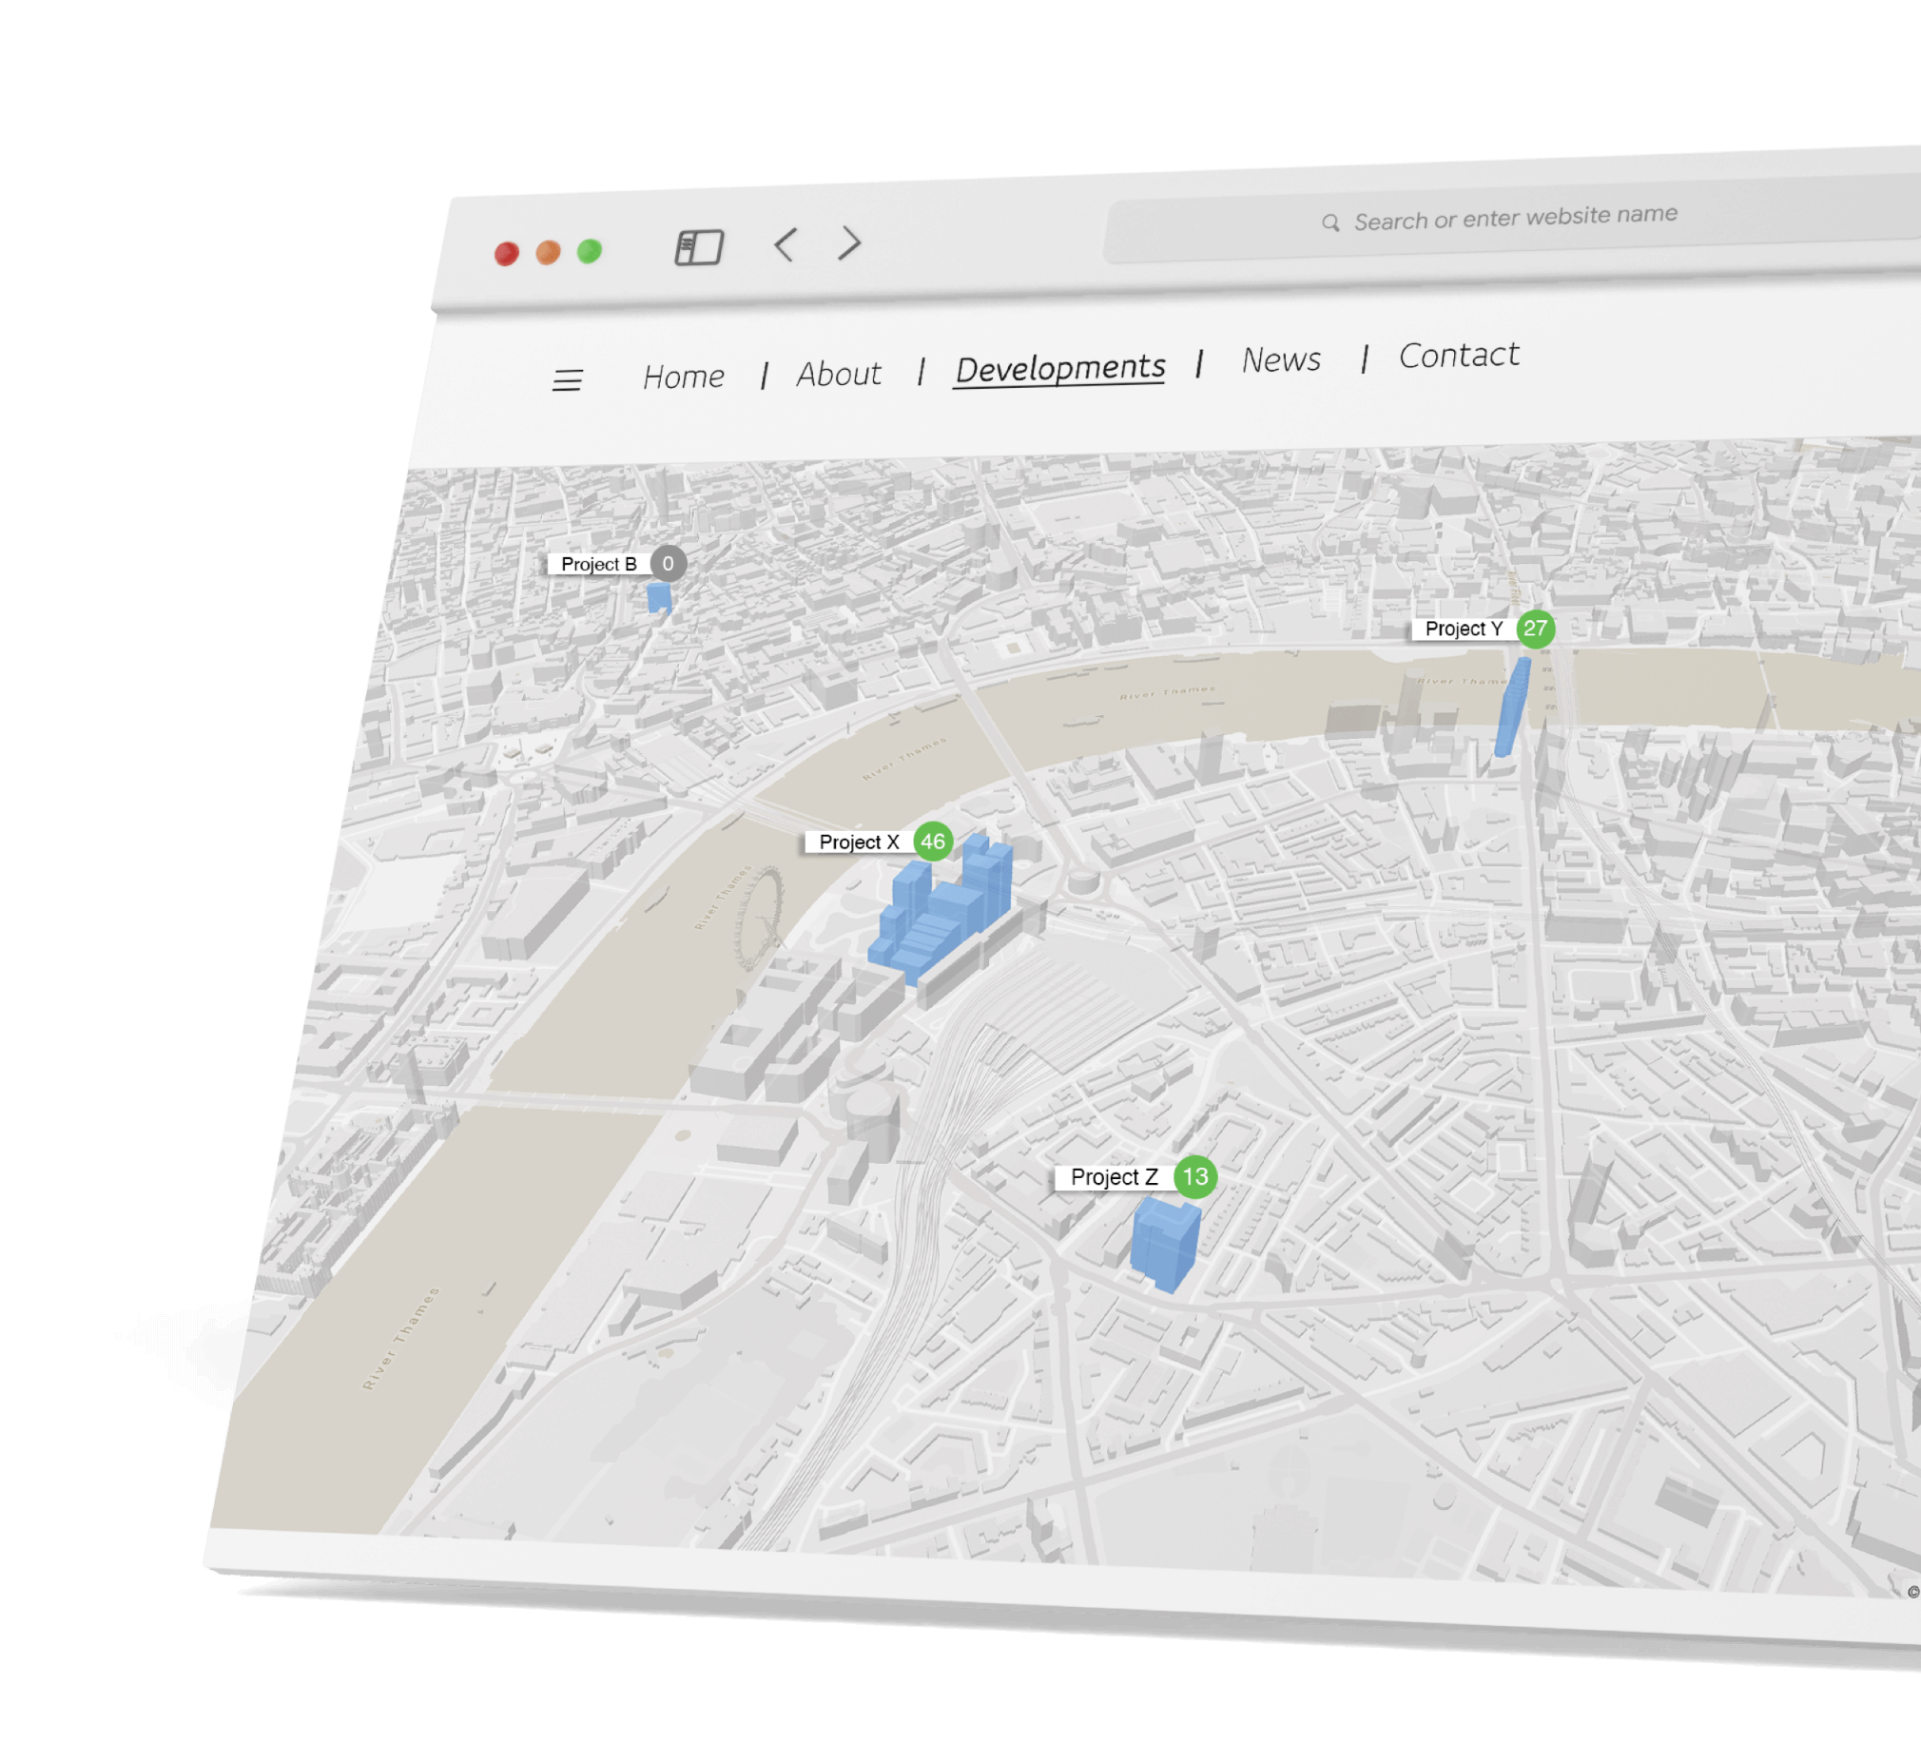Select the Developments menu item
1921x1762 pixels.
pyautogui.click(x=1060, y=368)
